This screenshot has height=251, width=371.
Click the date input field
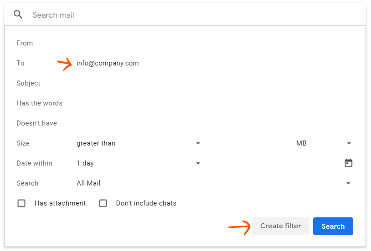pyautogui.click(x=277, y=163)
